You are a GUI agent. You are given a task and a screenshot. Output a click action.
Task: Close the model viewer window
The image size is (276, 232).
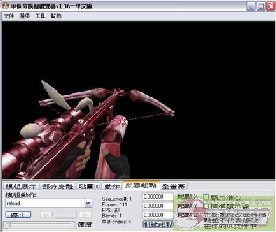(x=271, y=6)
